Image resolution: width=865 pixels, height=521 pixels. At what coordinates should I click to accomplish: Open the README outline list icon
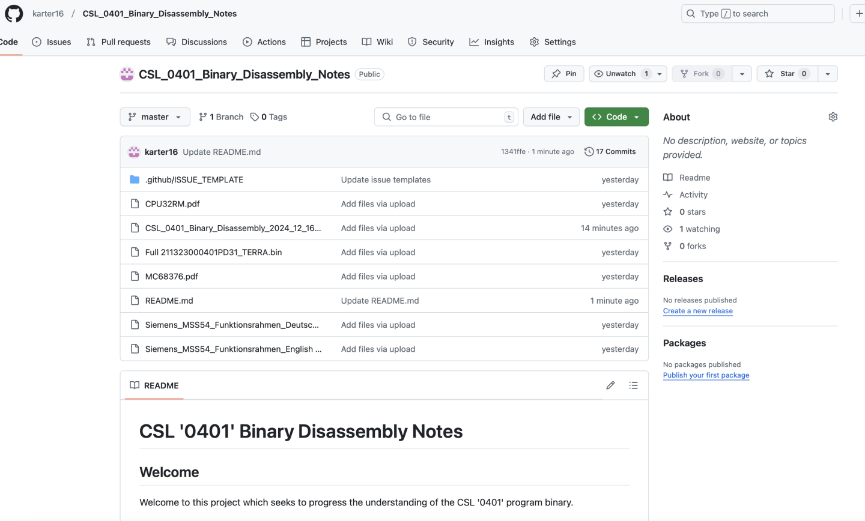[633, 385]
